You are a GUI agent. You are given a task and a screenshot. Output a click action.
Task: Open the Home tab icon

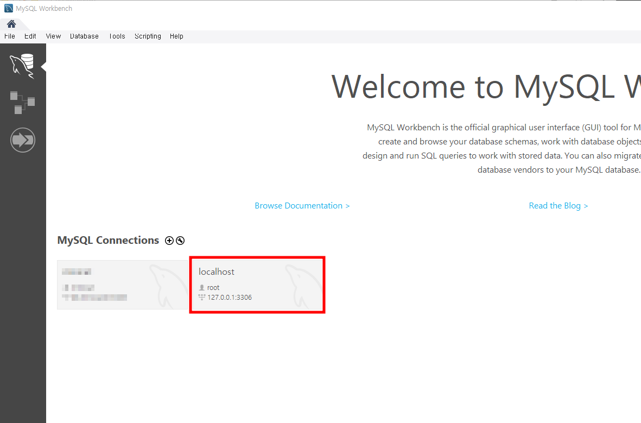(x=11, y=24)
